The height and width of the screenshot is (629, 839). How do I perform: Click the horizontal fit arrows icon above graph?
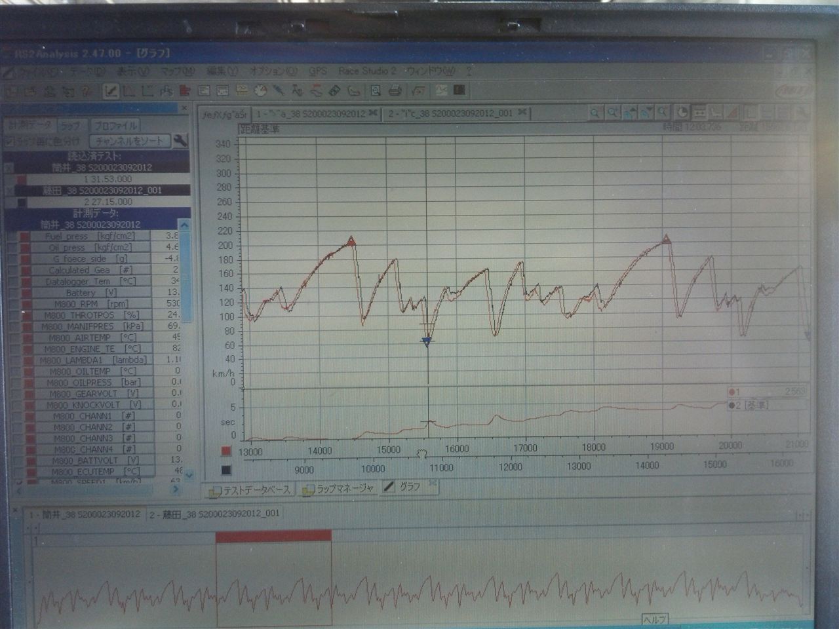699,113
